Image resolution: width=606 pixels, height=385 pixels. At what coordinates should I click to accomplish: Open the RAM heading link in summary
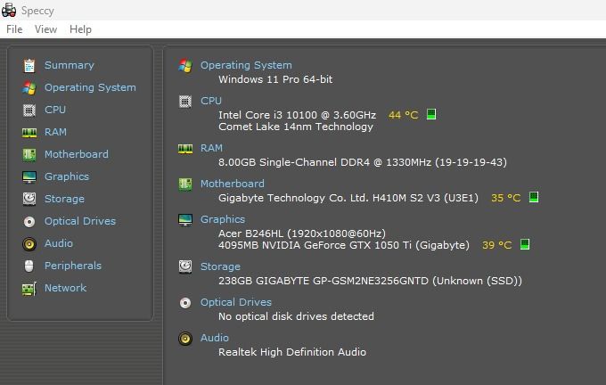click(211, 148)
